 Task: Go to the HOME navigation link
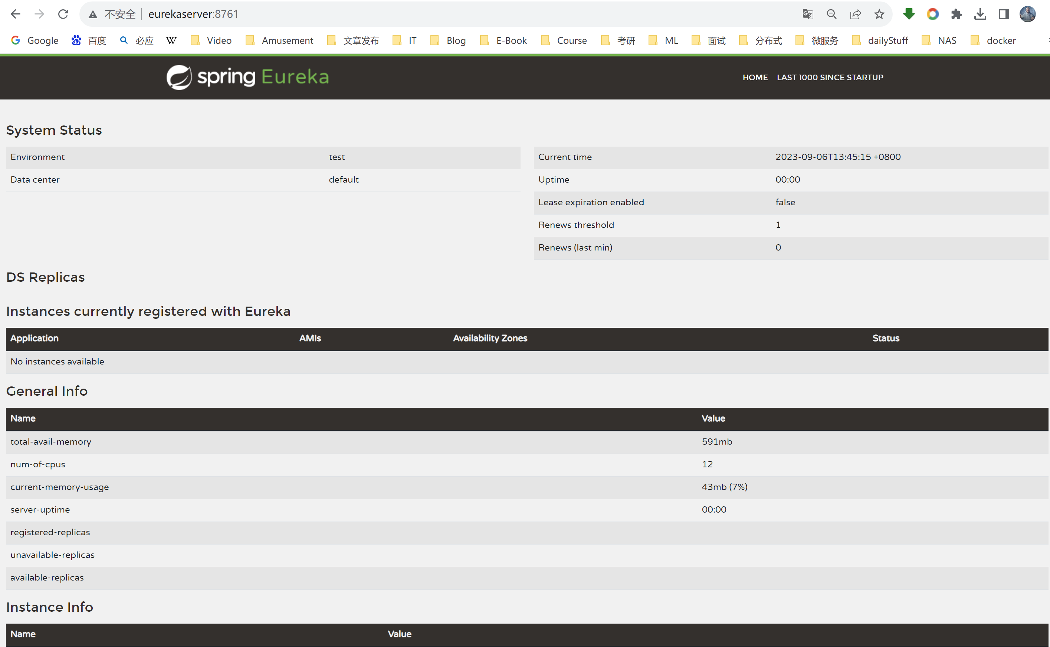755,78
